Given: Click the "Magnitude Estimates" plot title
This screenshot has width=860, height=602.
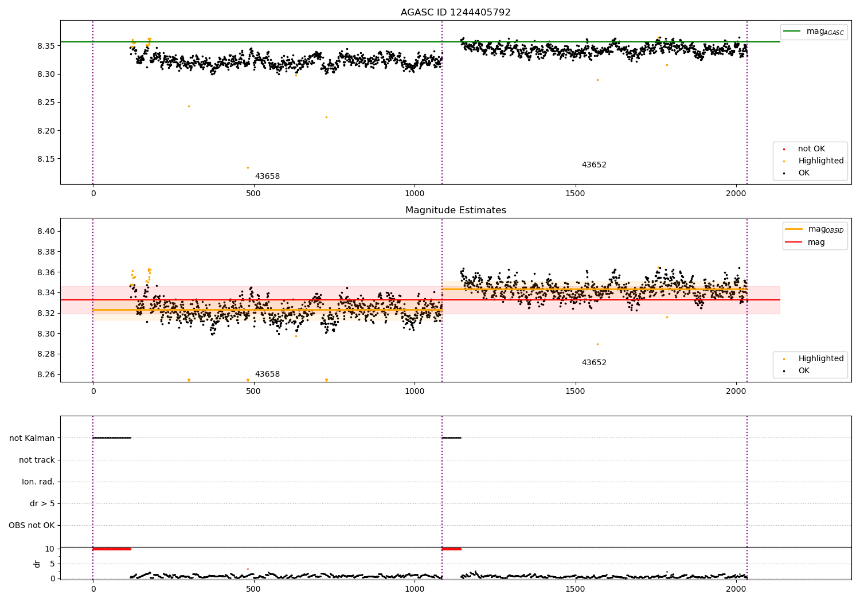Looking at the screenshot, I should [455, 210].
